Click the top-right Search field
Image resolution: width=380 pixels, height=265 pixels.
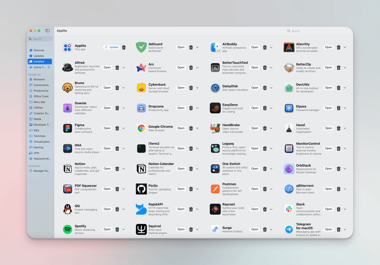(318, 31)
